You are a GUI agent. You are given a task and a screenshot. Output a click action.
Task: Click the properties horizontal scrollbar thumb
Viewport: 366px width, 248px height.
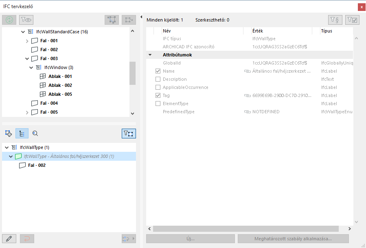pos(246,229)
